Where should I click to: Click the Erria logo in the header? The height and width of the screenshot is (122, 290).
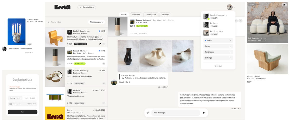click(62, 7)
